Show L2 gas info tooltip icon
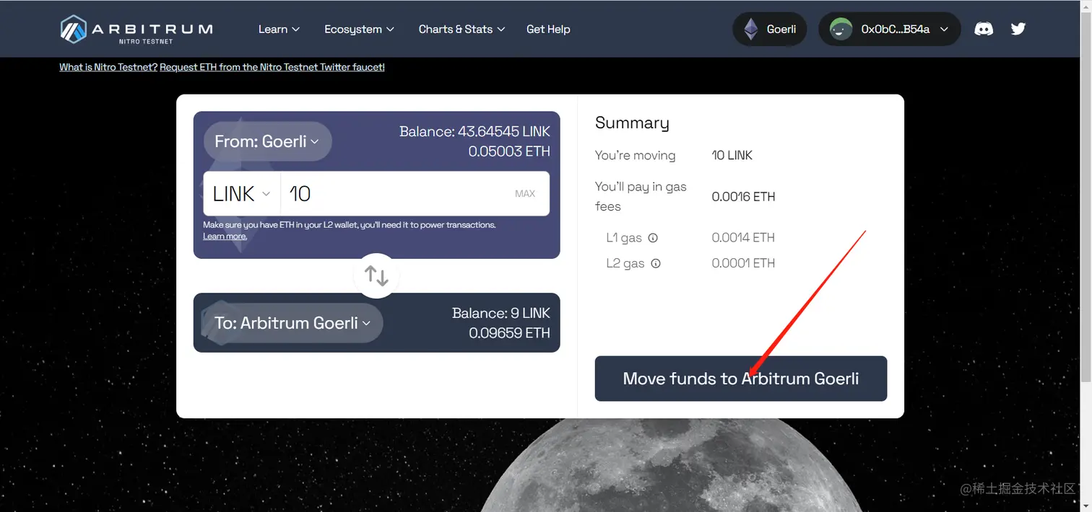Screen dimensions: 1092x512 pyautogui.click(x=656, y=263)
